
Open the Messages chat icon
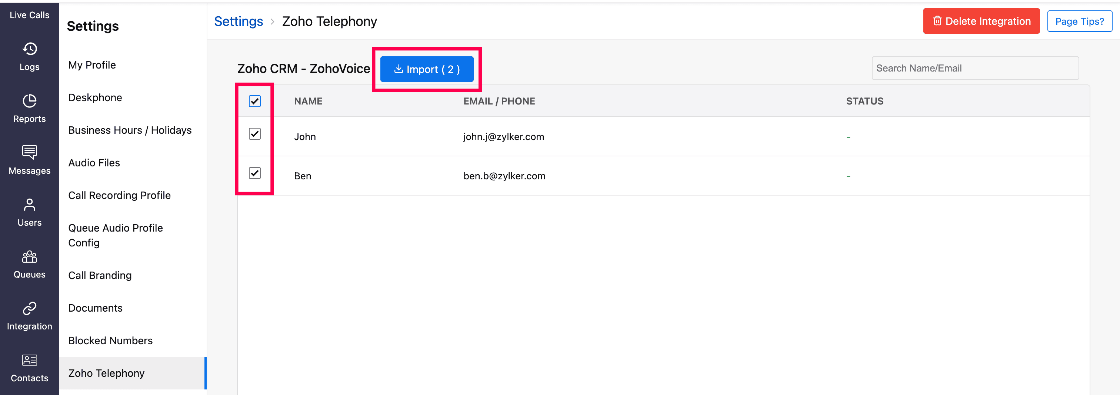pos(30,152)
